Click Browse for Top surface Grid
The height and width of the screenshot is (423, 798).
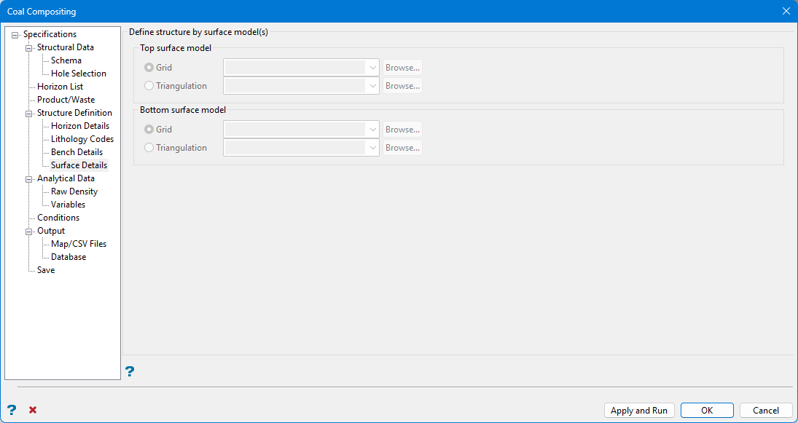(x=402, y=68)
